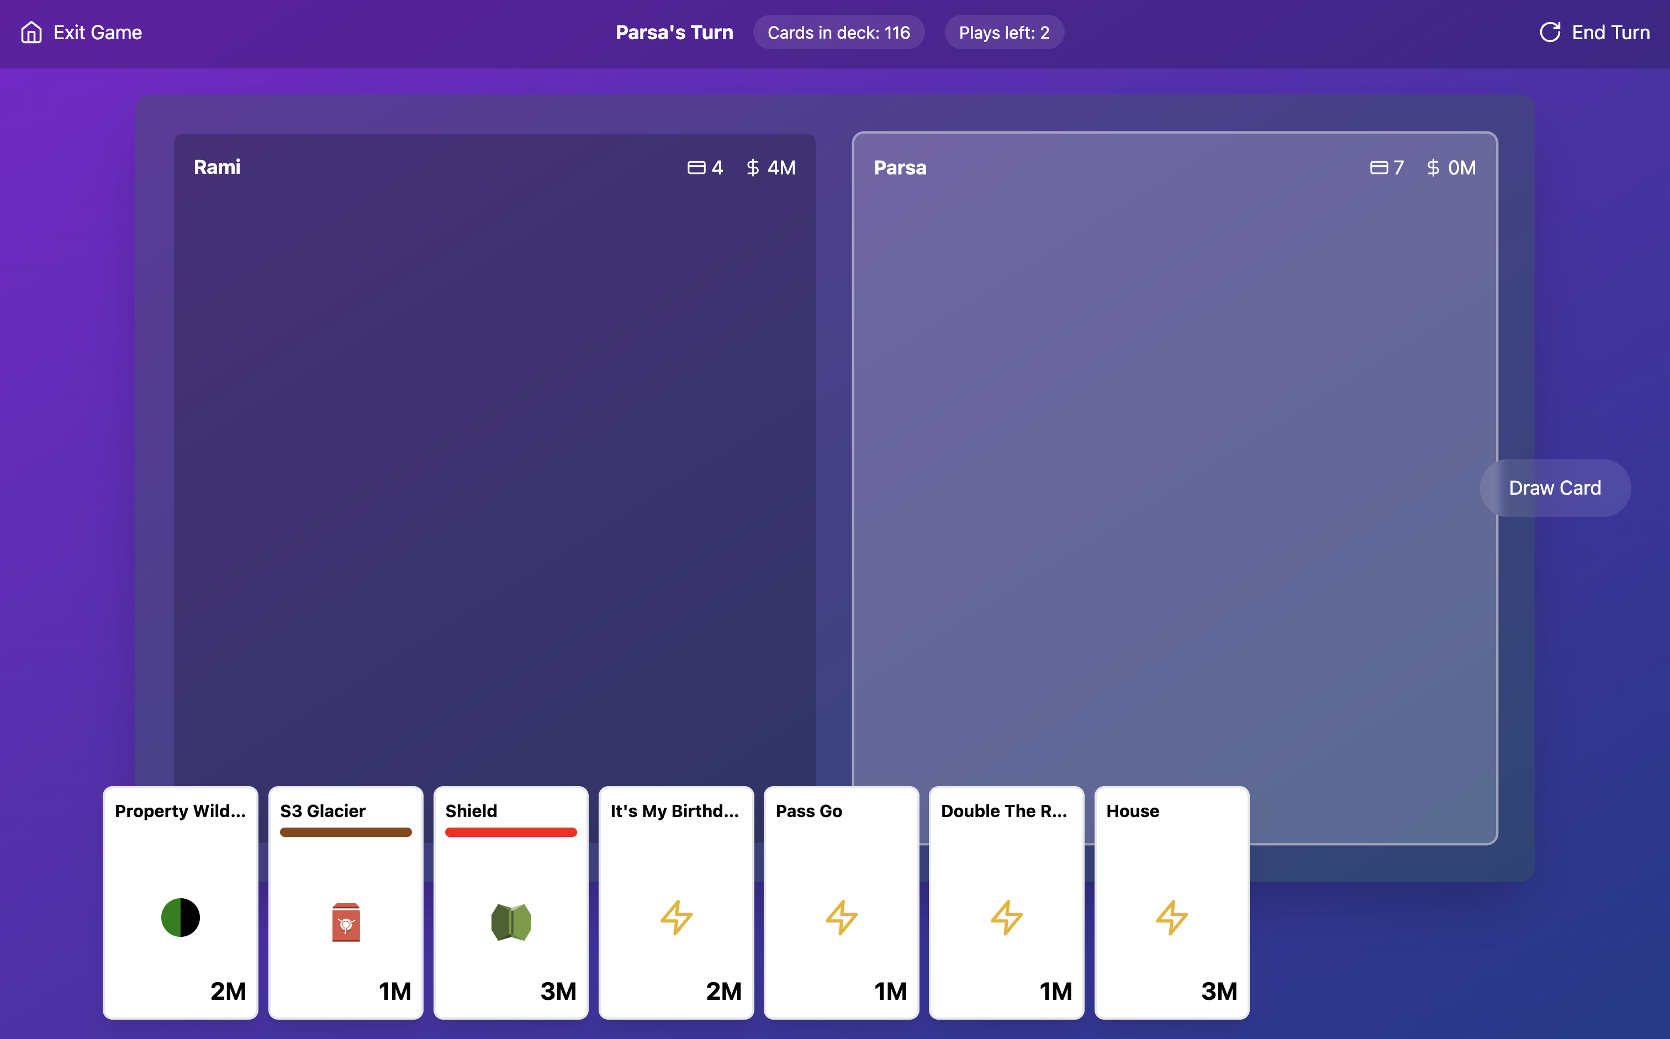1670x1039 pixels.
Task: Click the brown color bar on S3 Glacier
Action: pos(346,832)
